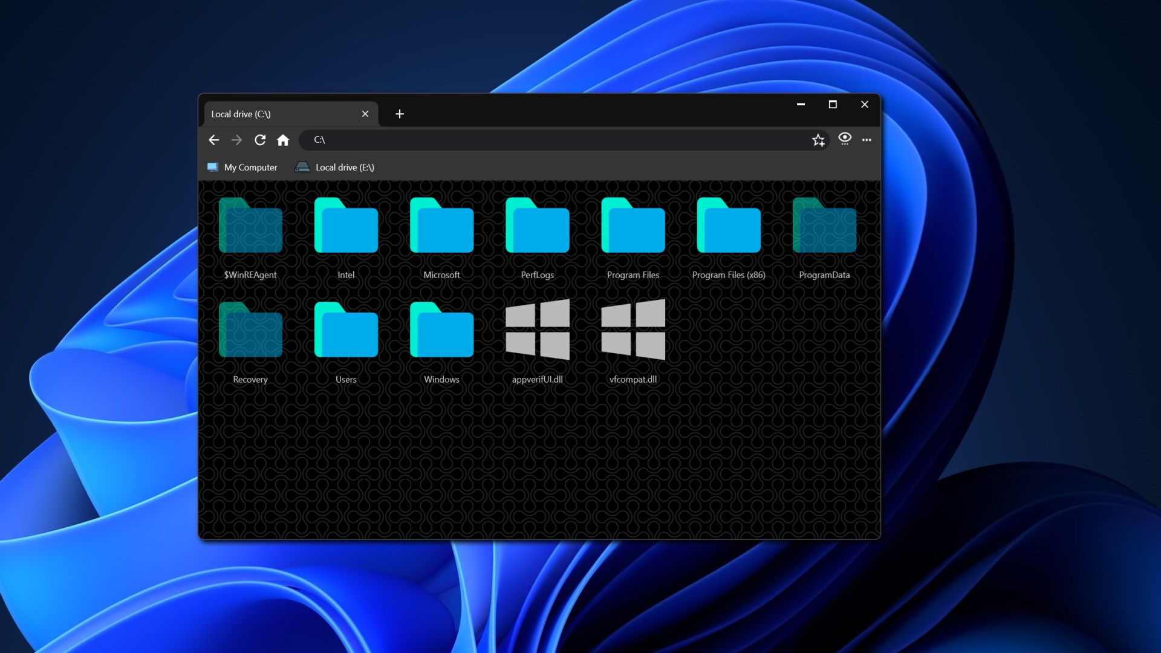Select the Windows folder

click(441, 331)
